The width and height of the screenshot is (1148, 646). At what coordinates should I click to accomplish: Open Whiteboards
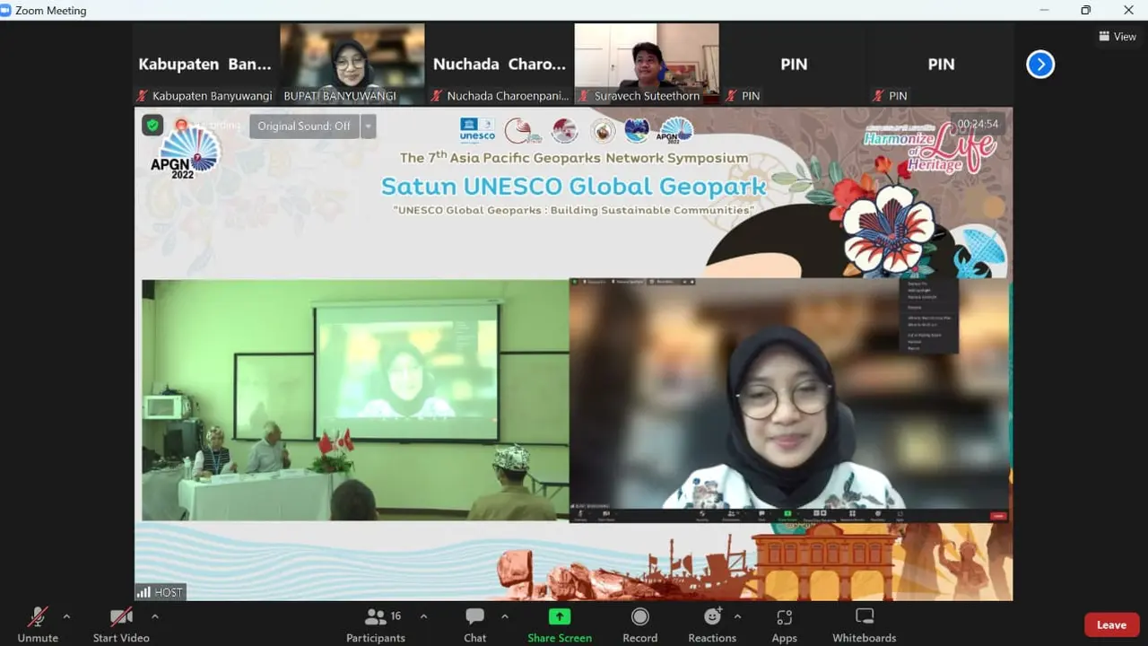(x=865, y=624)
